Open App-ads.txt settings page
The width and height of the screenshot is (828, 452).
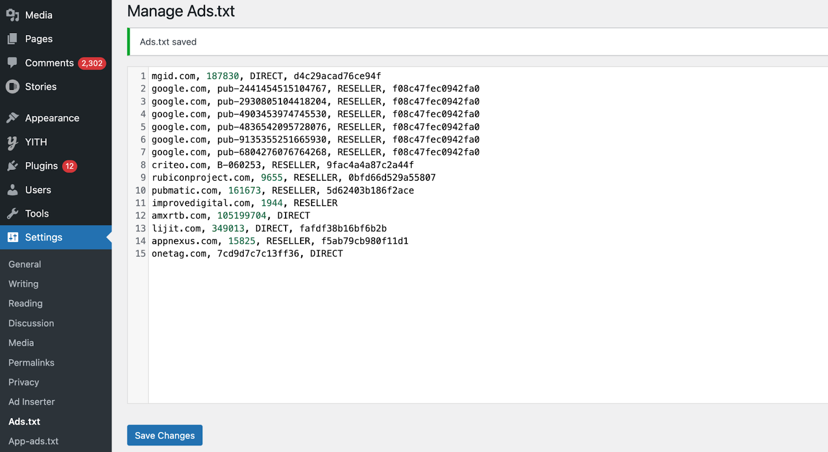click(33, 441)
